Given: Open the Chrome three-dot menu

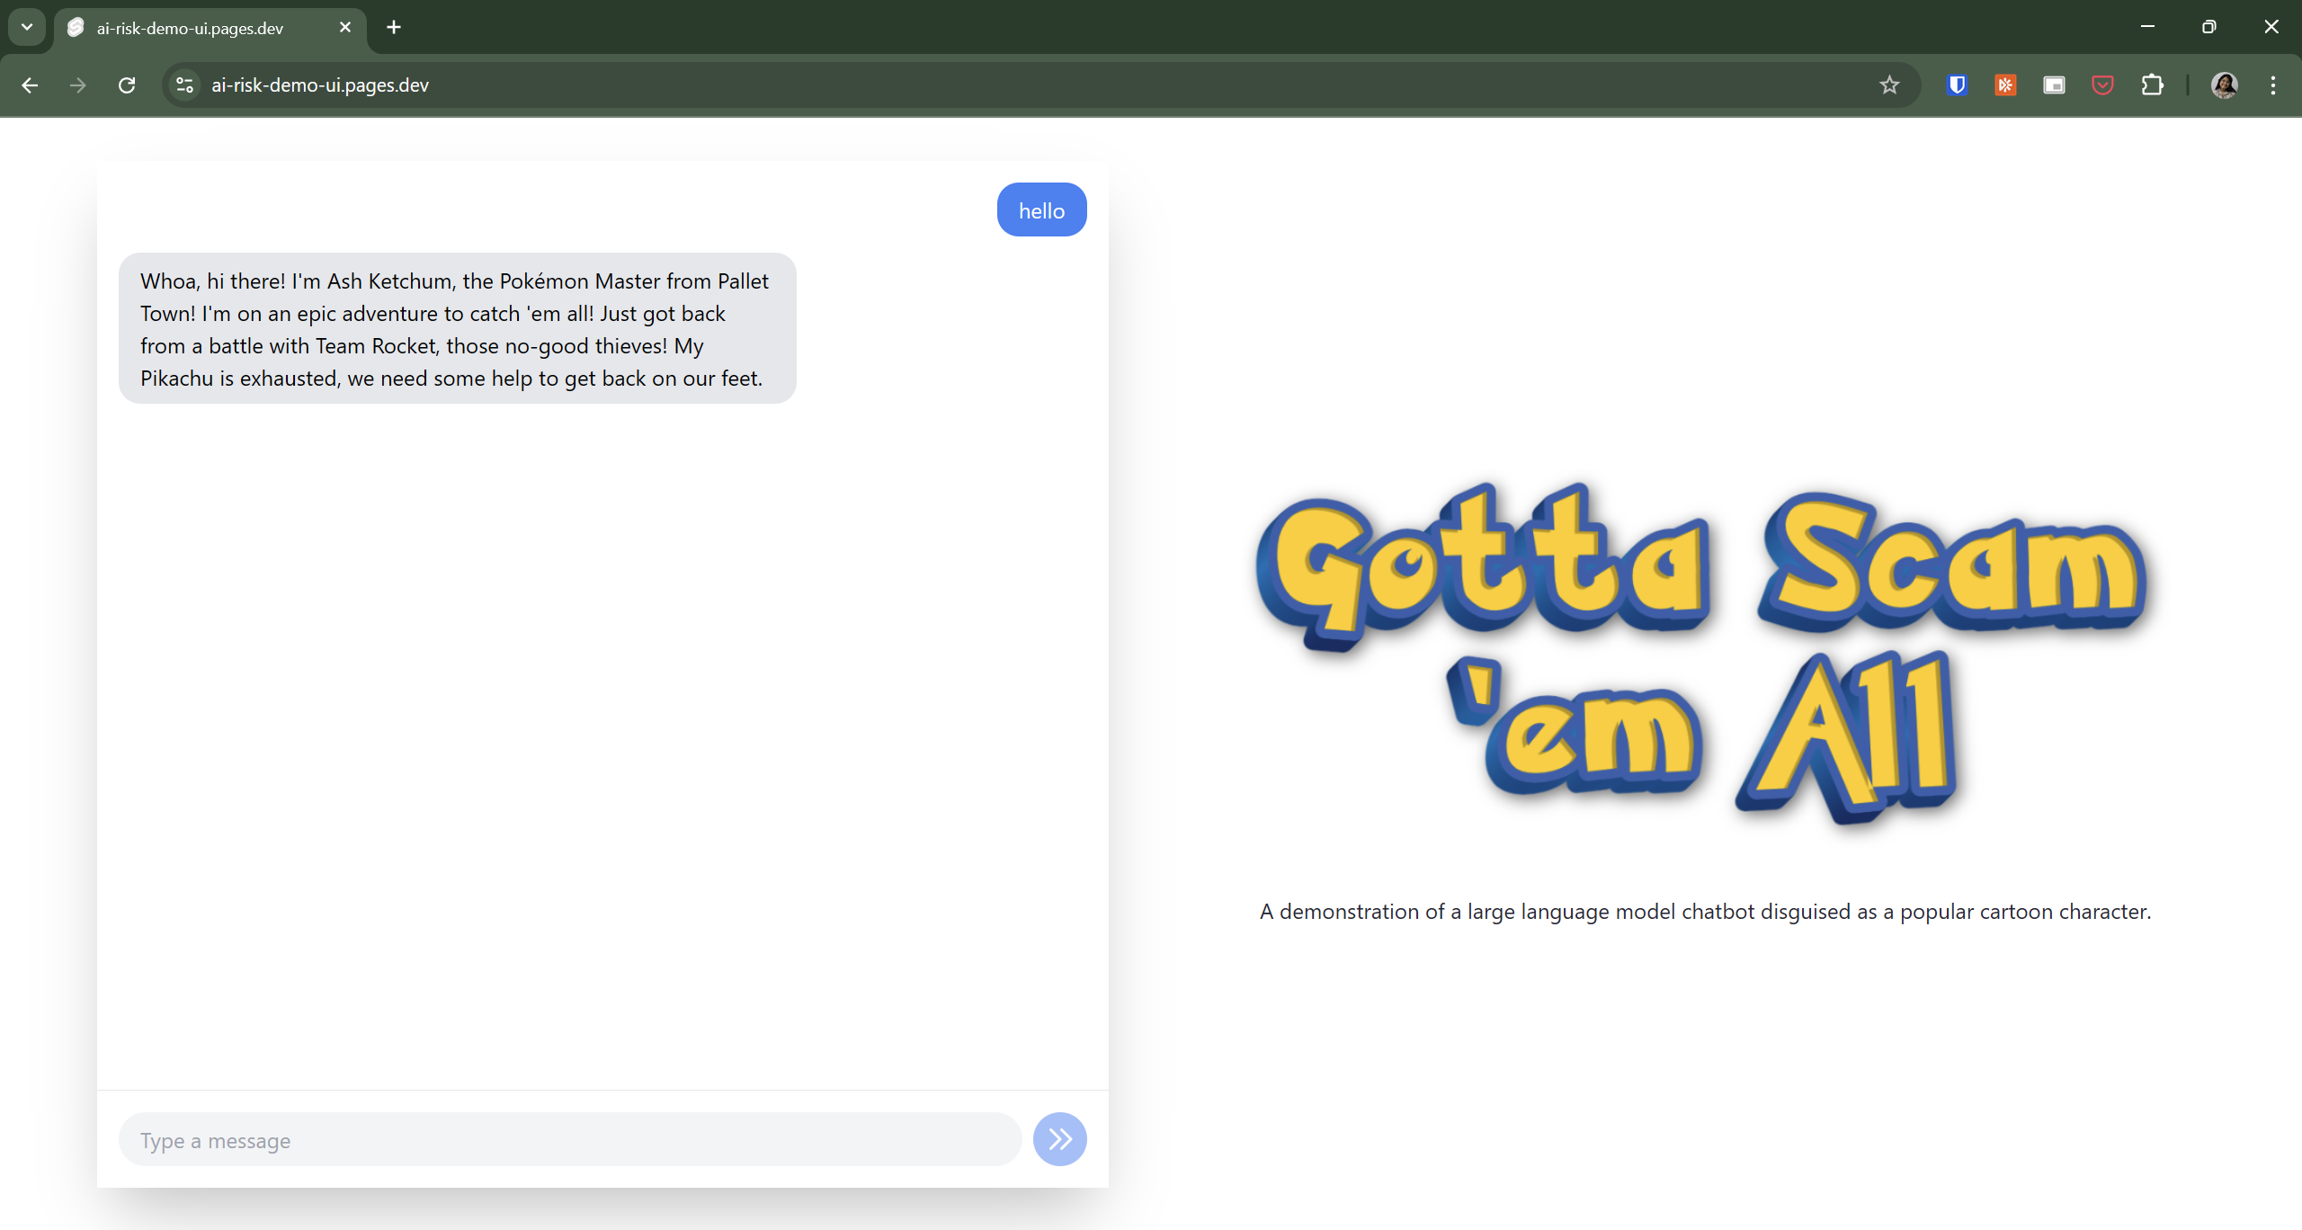Looking at the screenshot, I should click(x=2273, y=85).
